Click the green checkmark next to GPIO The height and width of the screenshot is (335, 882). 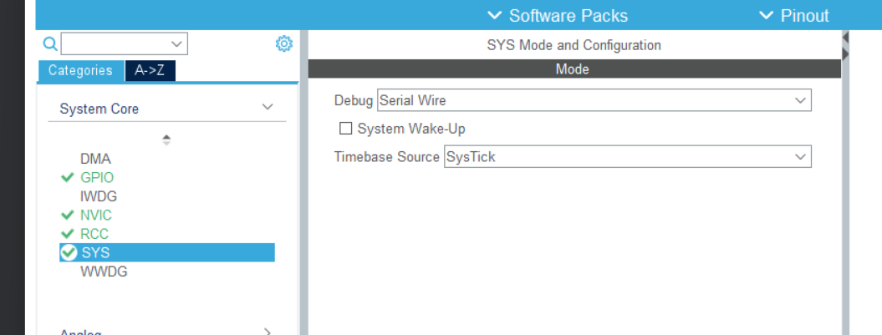pyautogui.click(x=68, y=177)
